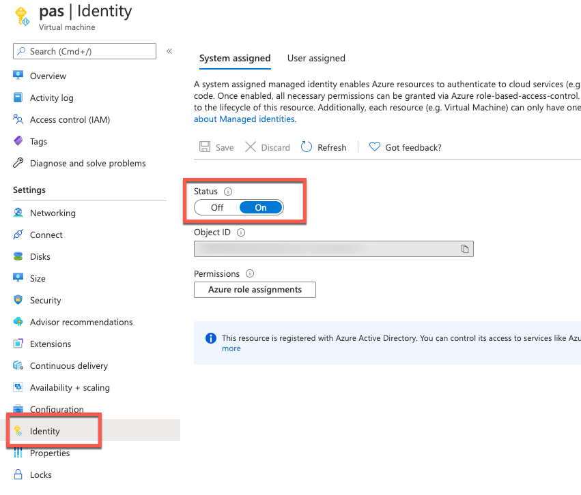Open Networking in Settings menu
The image size is (581, 495).
point(53,213)
